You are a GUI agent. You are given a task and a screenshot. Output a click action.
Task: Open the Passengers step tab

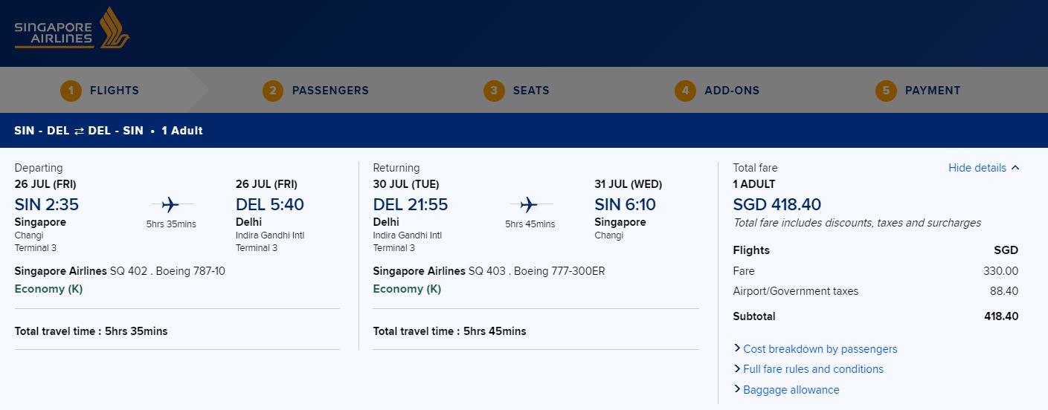coord(330,91)
